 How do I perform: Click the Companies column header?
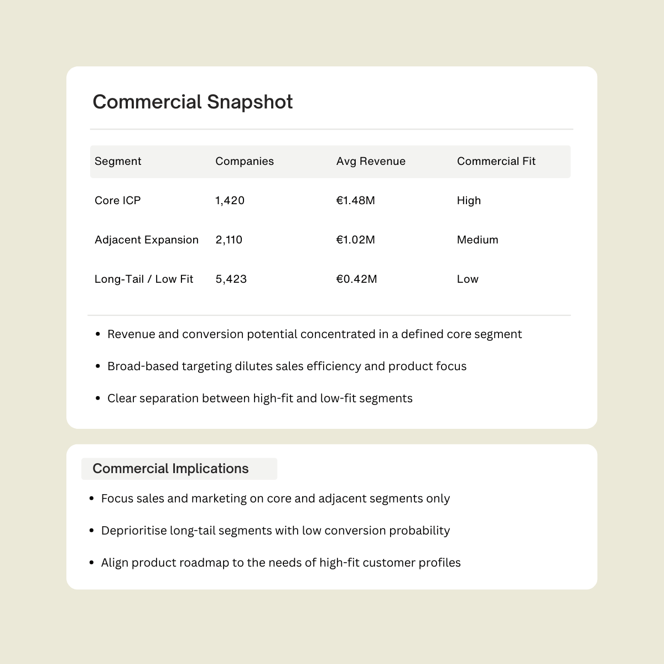245,161
